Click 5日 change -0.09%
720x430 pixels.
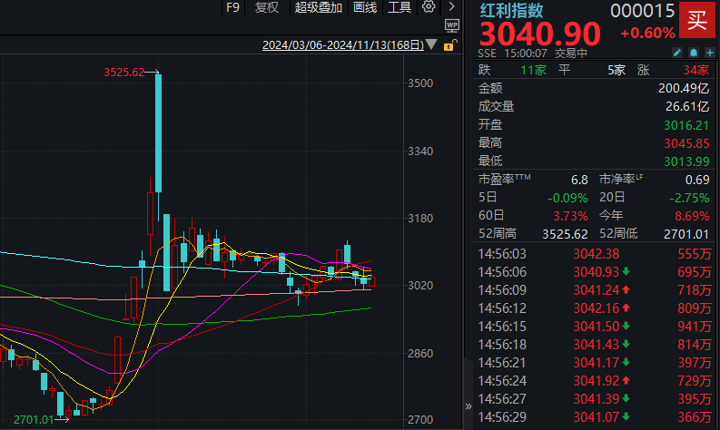tap(567, 198)
